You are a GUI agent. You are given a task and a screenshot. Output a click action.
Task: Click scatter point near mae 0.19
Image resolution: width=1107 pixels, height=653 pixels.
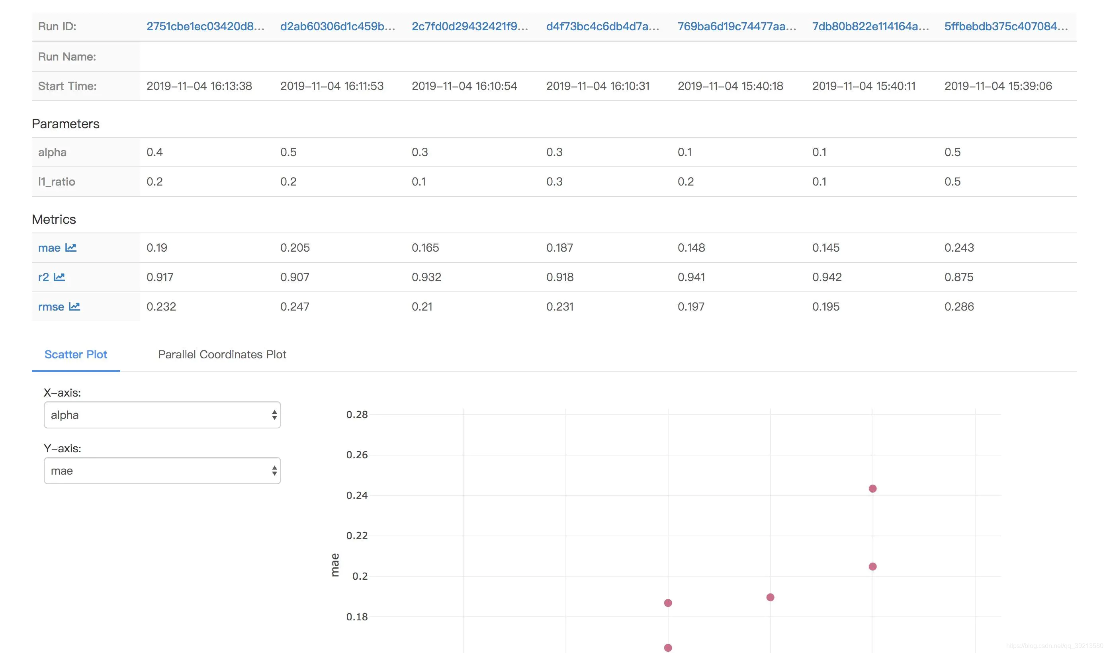(770, 597)
